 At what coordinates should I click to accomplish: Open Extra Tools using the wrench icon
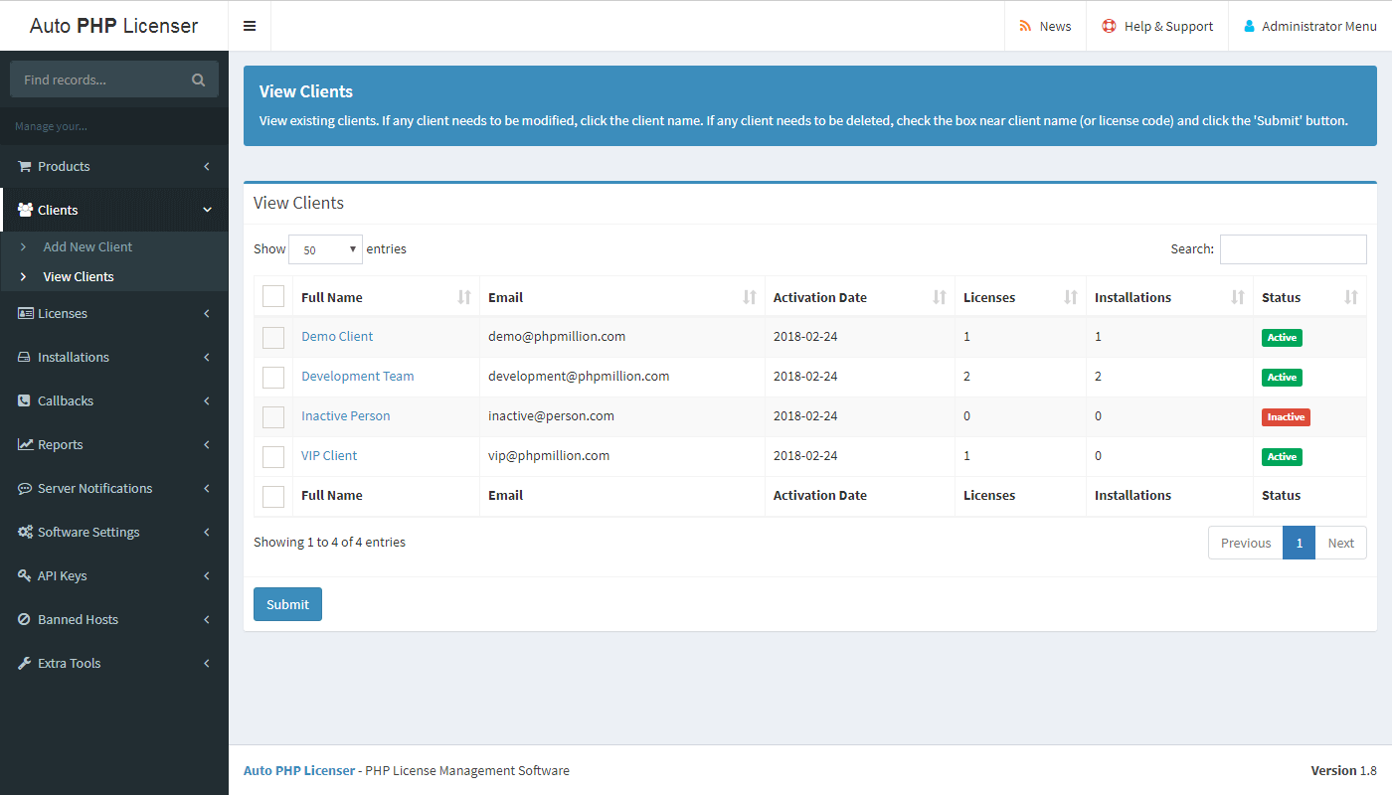(23, 663)
